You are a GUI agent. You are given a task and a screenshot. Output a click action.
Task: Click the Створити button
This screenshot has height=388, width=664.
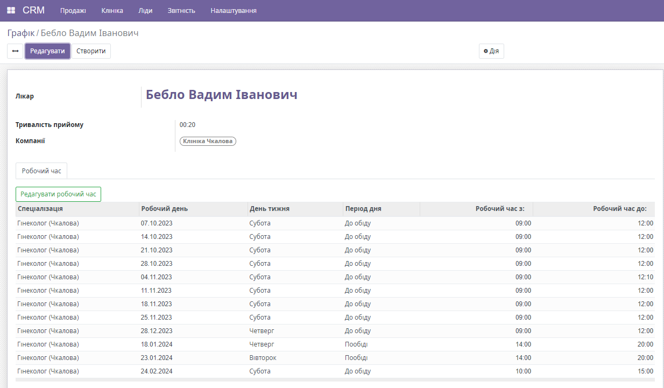coord(91,51)
